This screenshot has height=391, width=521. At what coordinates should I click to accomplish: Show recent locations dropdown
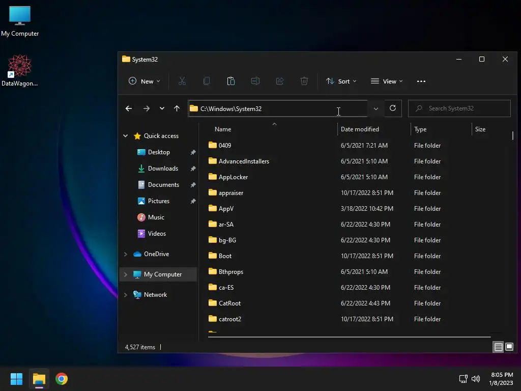click(162, 108)
